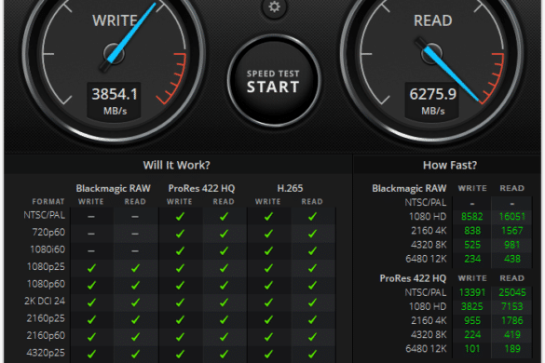Viewport: 545px width, 363px height.
Task: Click the 'Will It Work?' heading
Action: [177, 165]
